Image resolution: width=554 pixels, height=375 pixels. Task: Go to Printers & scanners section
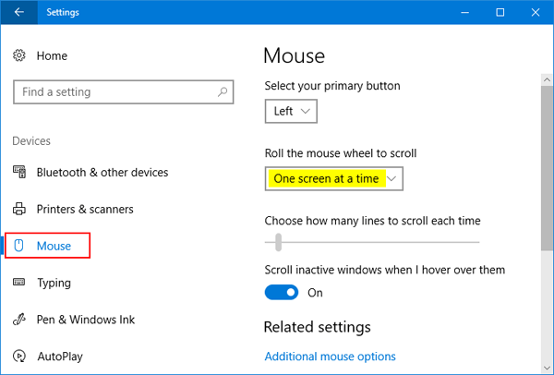(85, 210)
